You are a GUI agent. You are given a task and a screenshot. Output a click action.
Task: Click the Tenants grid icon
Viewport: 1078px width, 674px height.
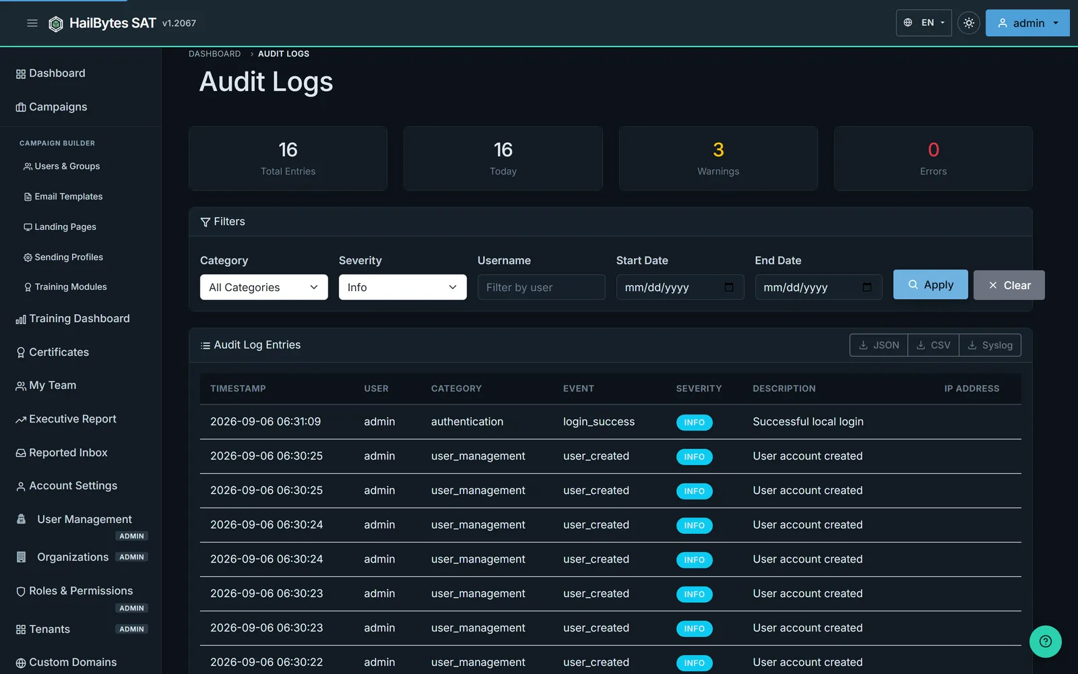point(21,630)
